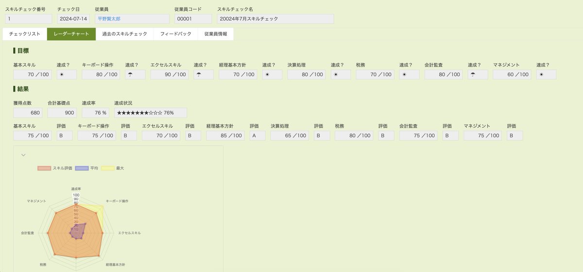Image resolution: width=583 pixels, height=272 pixels.
Task: Click the sun icon for 経理基本方針 達成
Action: [267, 75]
